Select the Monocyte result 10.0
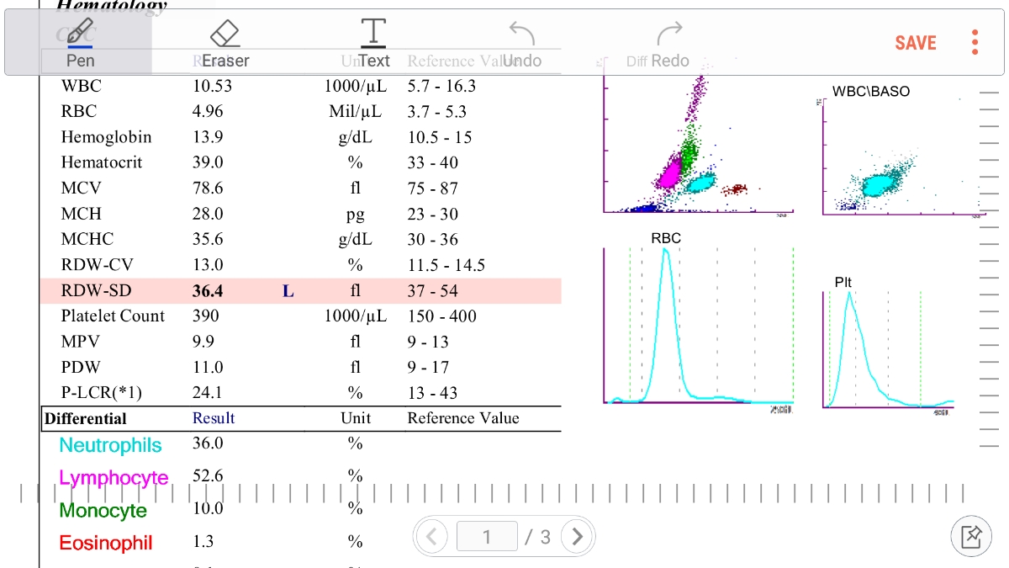 pos(208,508)
